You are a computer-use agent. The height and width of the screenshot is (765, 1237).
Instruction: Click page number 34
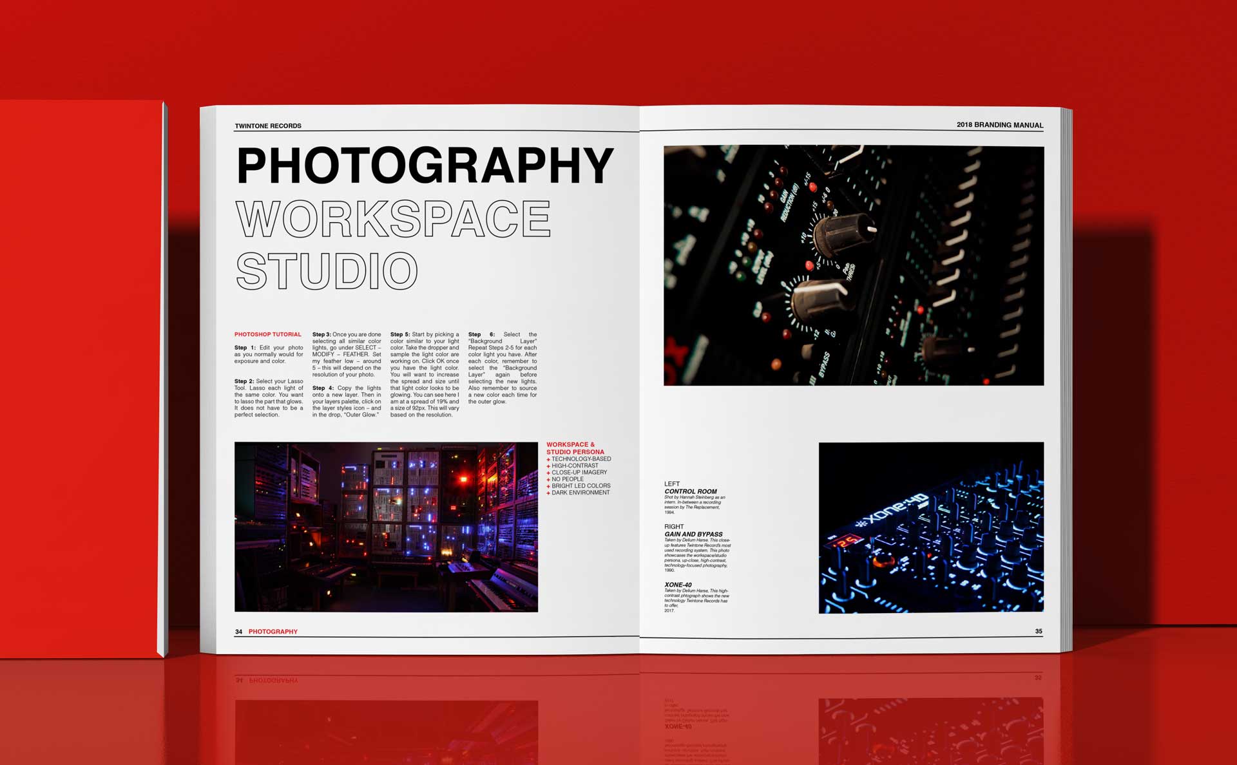(238, 632)
